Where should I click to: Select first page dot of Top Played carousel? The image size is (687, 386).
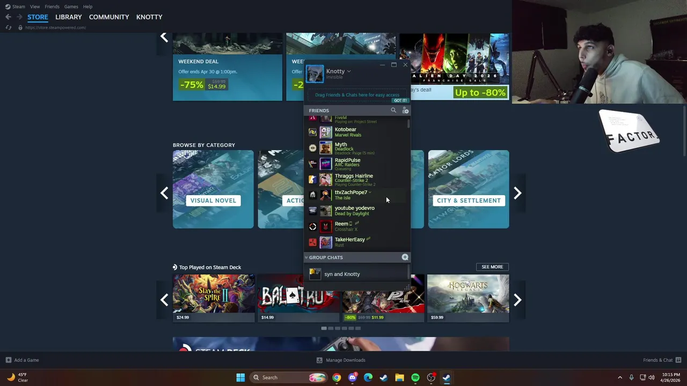(324, 328)
